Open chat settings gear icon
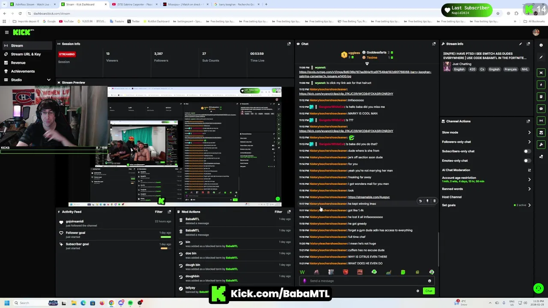This screenshot has width=548, height=308. pos(418,291)
